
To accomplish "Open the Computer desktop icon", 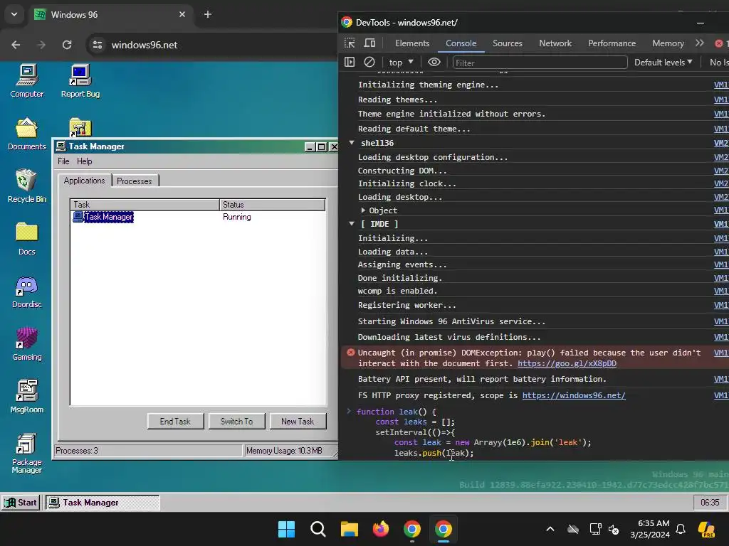I will [x=26, y=81].
